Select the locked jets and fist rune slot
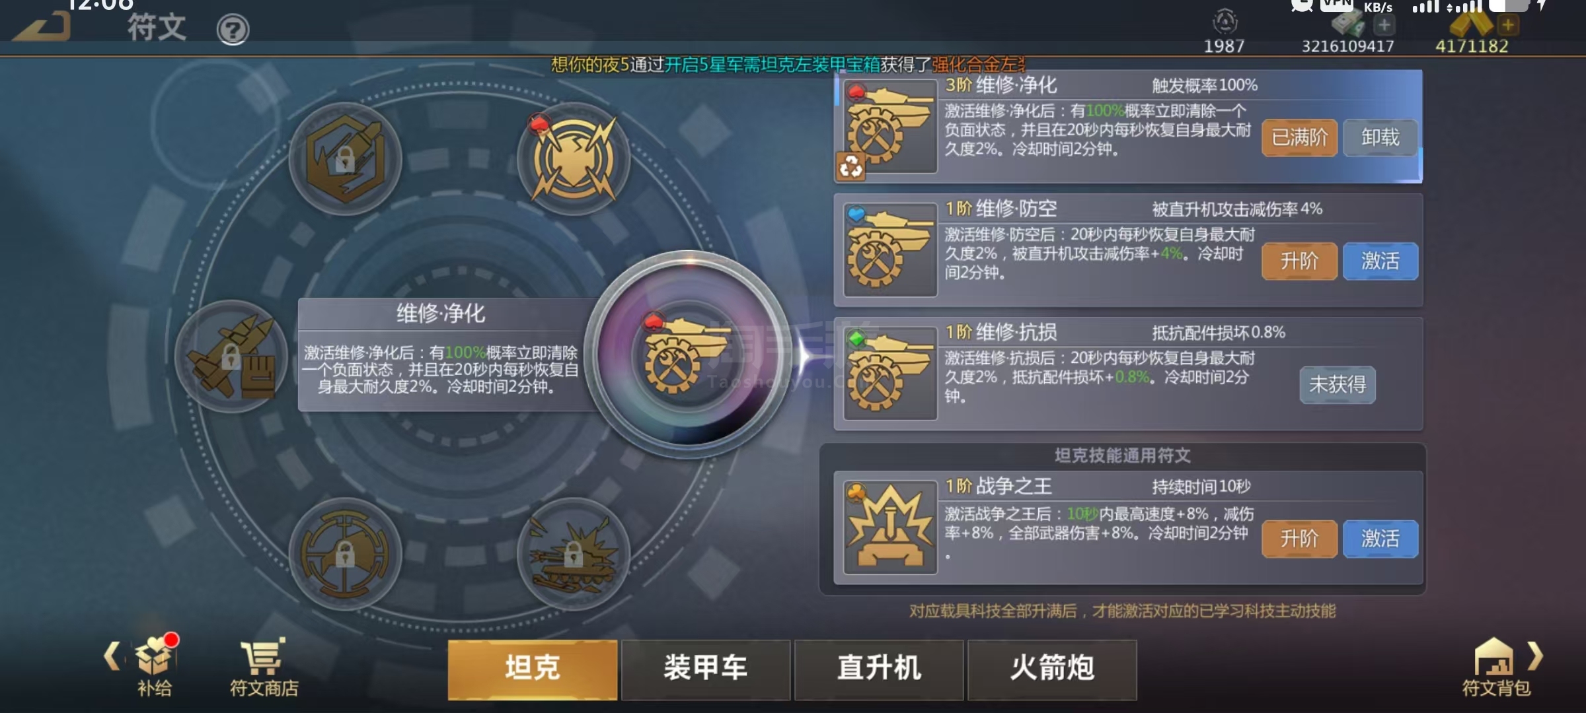1586x713 pixels. point(231,356)
